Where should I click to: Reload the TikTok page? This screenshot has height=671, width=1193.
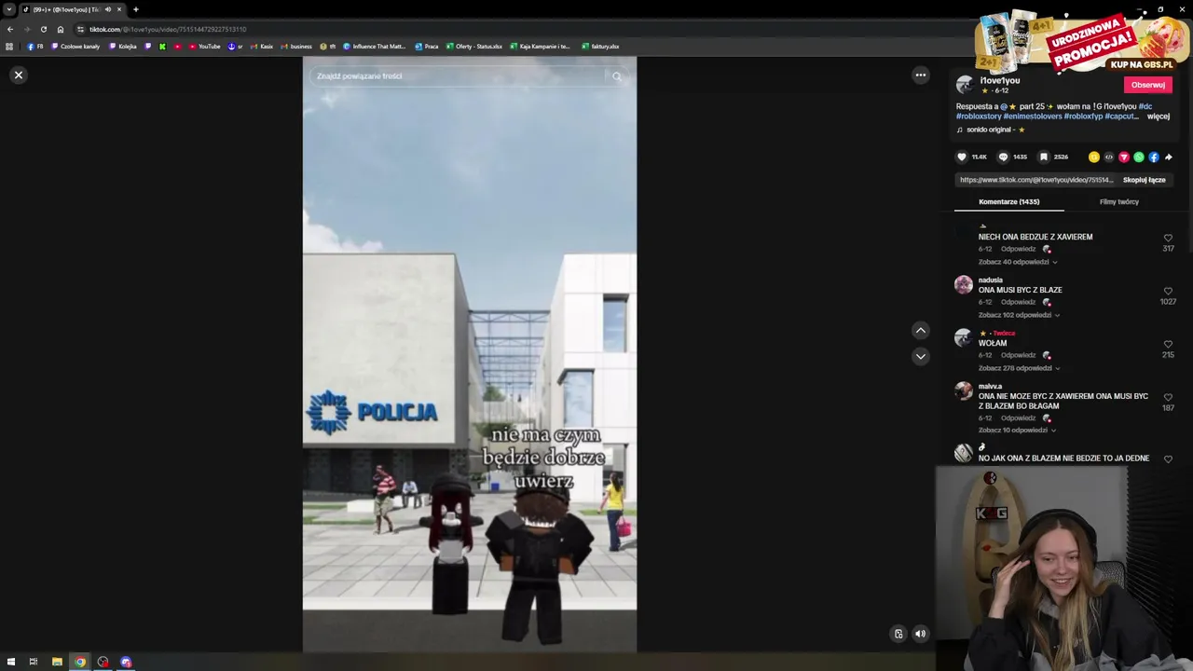click(43, 29)
